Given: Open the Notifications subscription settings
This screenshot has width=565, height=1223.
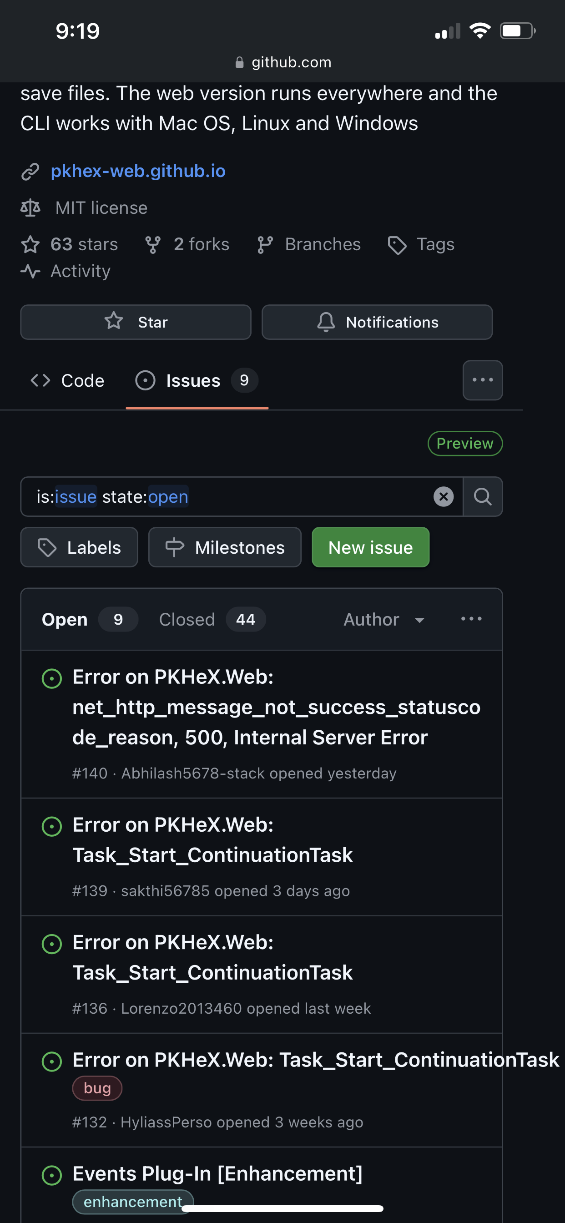Looking at the screenshot, I should click(377, 322).
